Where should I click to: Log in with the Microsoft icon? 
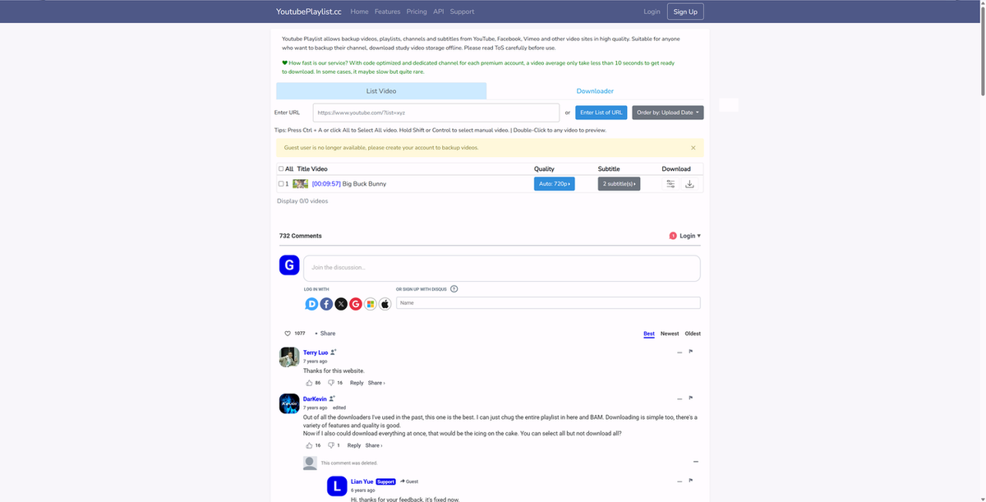tap(371, 304)
